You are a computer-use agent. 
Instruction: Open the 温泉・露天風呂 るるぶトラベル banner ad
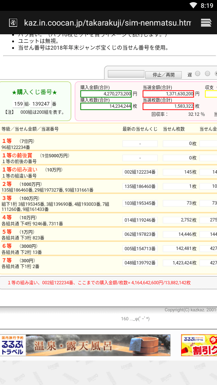click(x=85, y=345)
